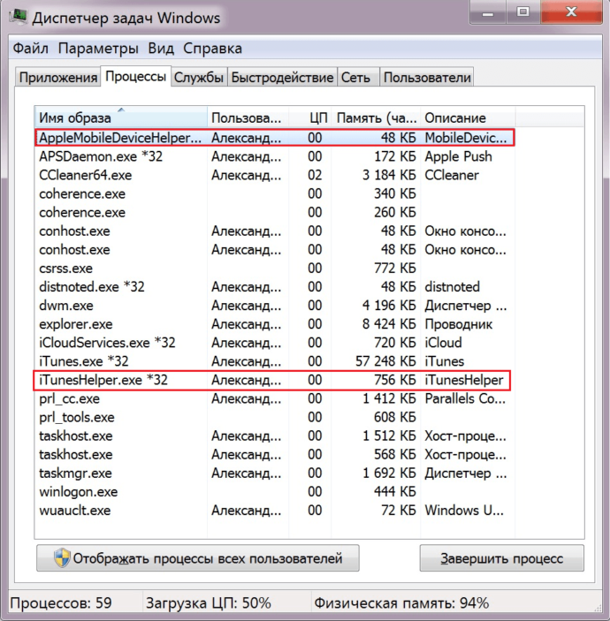Click the Завершить процесс button
610x621 pixels.
point(501,558)
